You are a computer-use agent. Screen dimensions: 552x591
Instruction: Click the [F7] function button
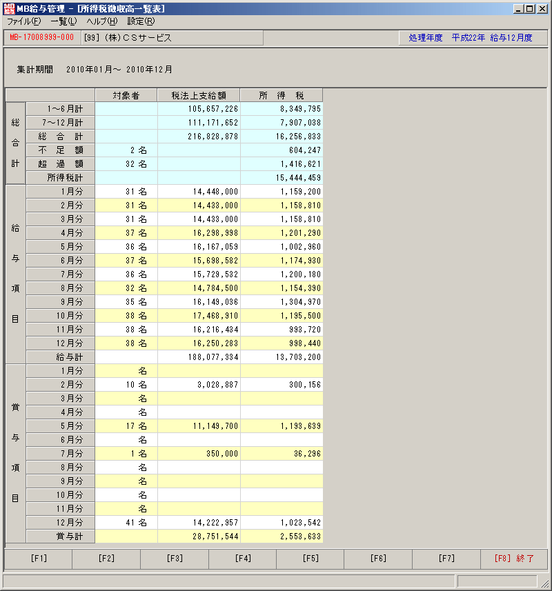pyautogui.click(x=446, y=559)
